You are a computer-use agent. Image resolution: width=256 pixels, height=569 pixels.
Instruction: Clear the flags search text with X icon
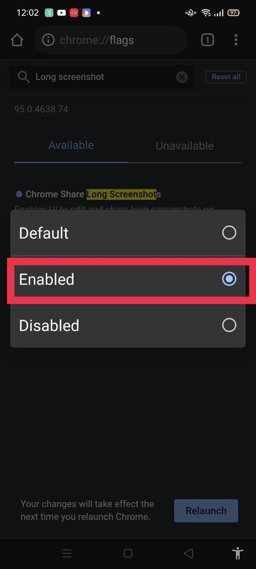click(182, 77)
